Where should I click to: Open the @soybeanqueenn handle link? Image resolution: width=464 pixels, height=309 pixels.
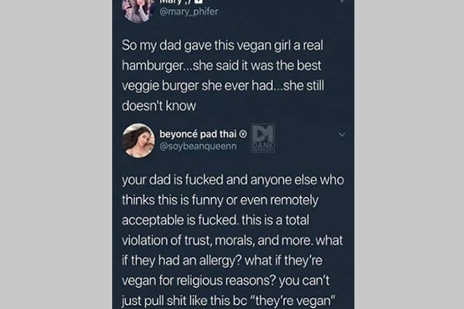click(198, 147)
